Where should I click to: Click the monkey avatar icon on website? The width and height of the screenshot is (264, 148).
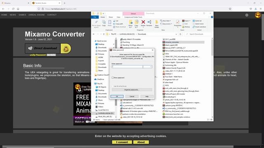coord(258,15)
